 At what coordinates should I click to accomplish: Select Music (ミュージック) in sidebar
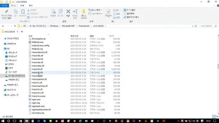tap(11, 72)
